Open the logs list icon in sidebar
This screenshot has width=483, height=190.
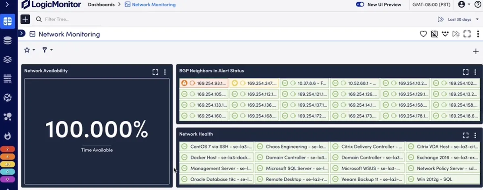pos(8,78)
